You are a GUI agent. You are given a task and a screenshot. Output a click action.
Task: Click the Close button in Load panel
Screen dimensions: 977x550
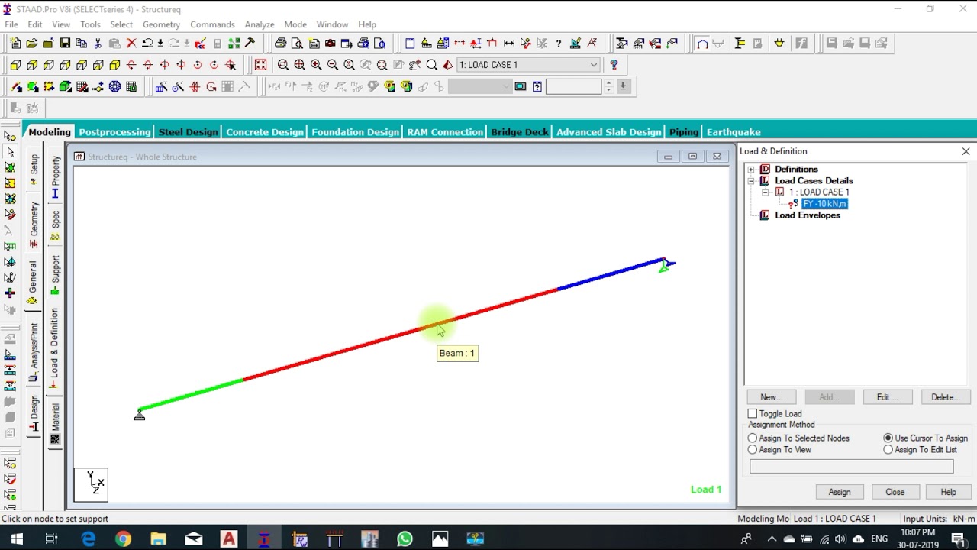pyautogui.click(x=895, y=492)
